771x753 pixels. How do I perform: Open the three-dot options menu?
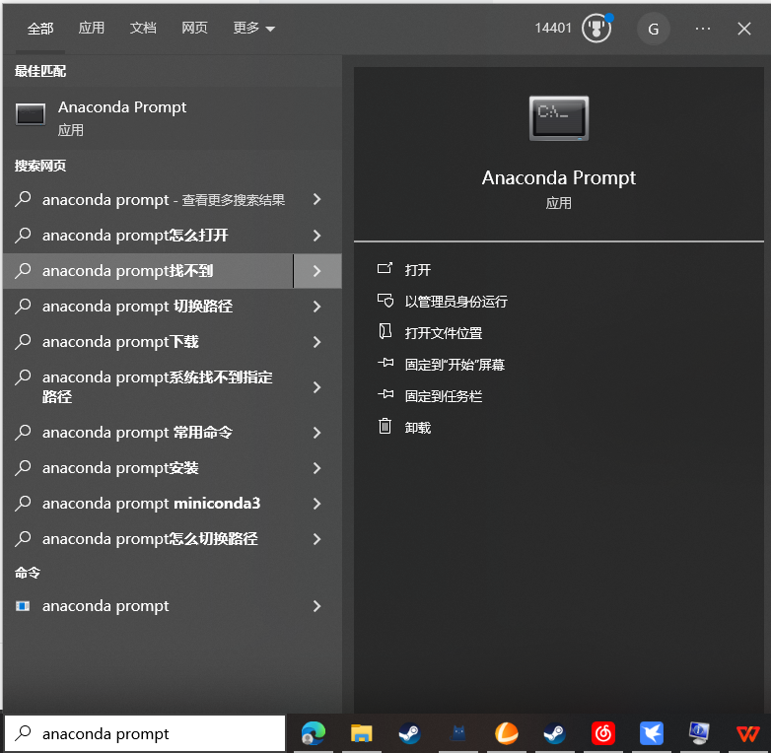pos(703,29)
